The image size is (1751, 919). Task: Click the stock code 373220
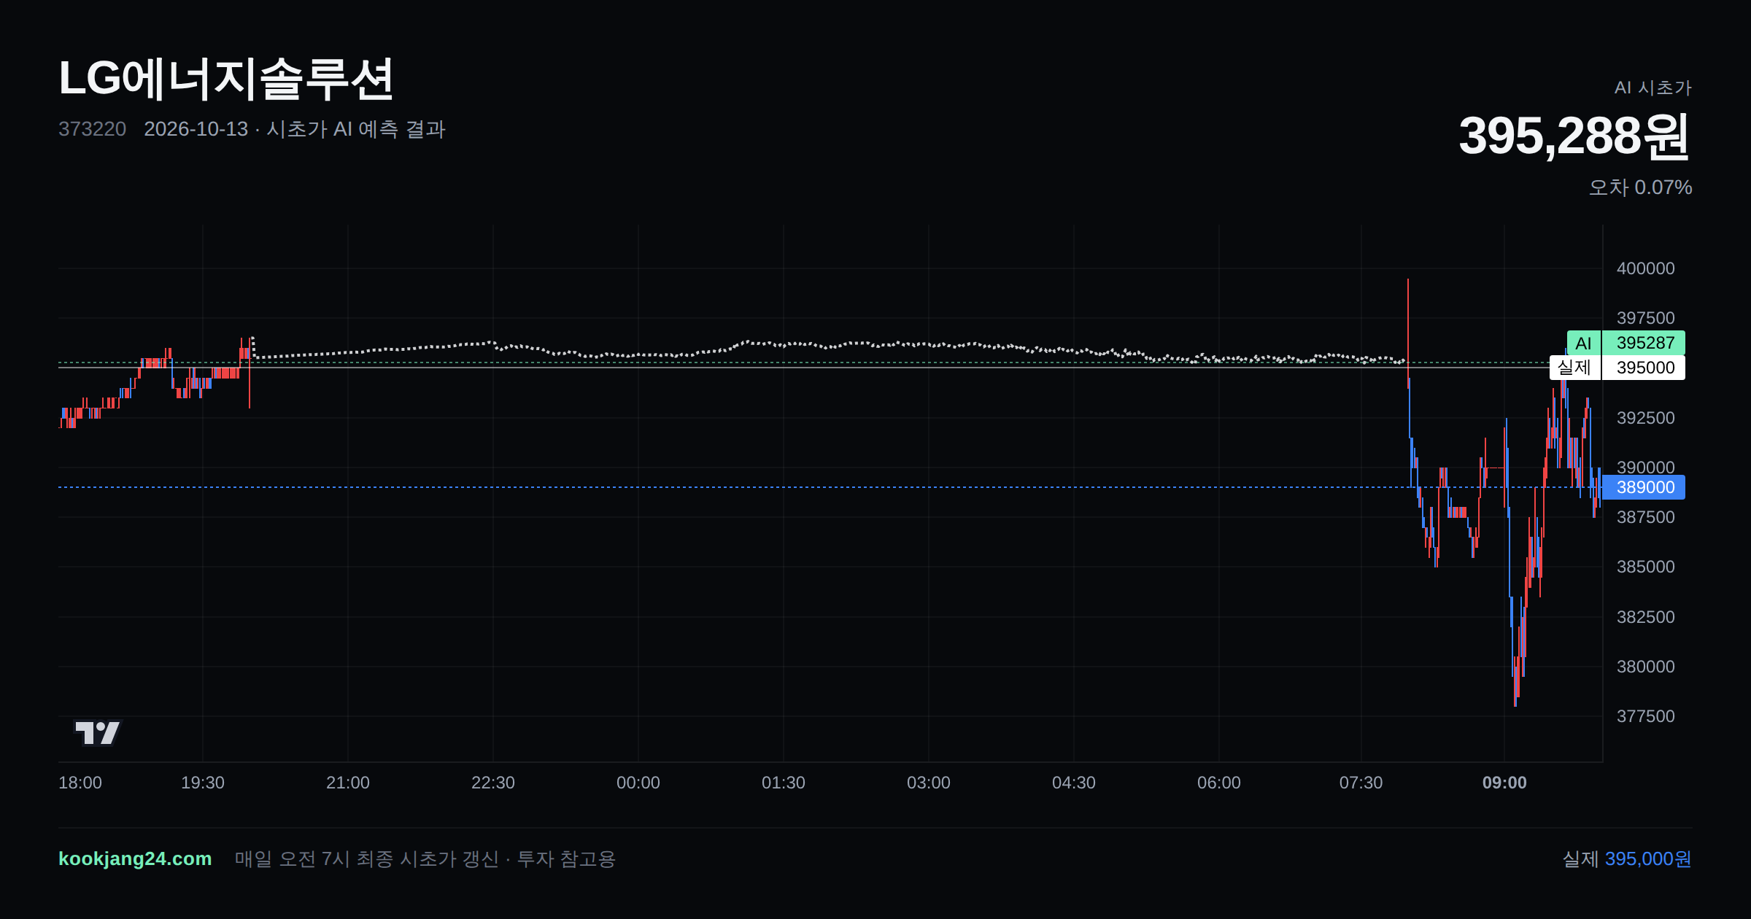click(x=92, y=129)
